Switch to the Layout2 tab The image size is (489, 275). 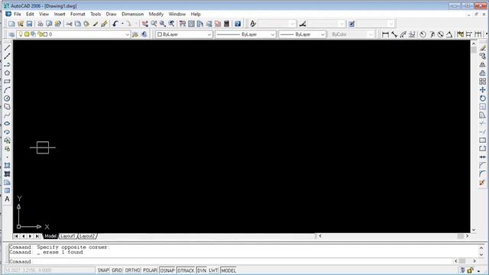click(87, 236)
